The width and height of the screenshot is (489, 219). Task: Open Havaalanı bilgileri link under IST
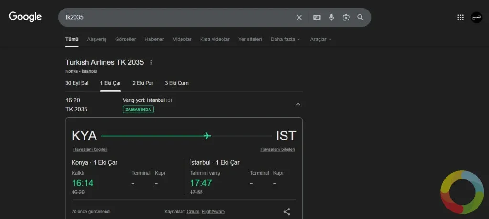point(277,149)
